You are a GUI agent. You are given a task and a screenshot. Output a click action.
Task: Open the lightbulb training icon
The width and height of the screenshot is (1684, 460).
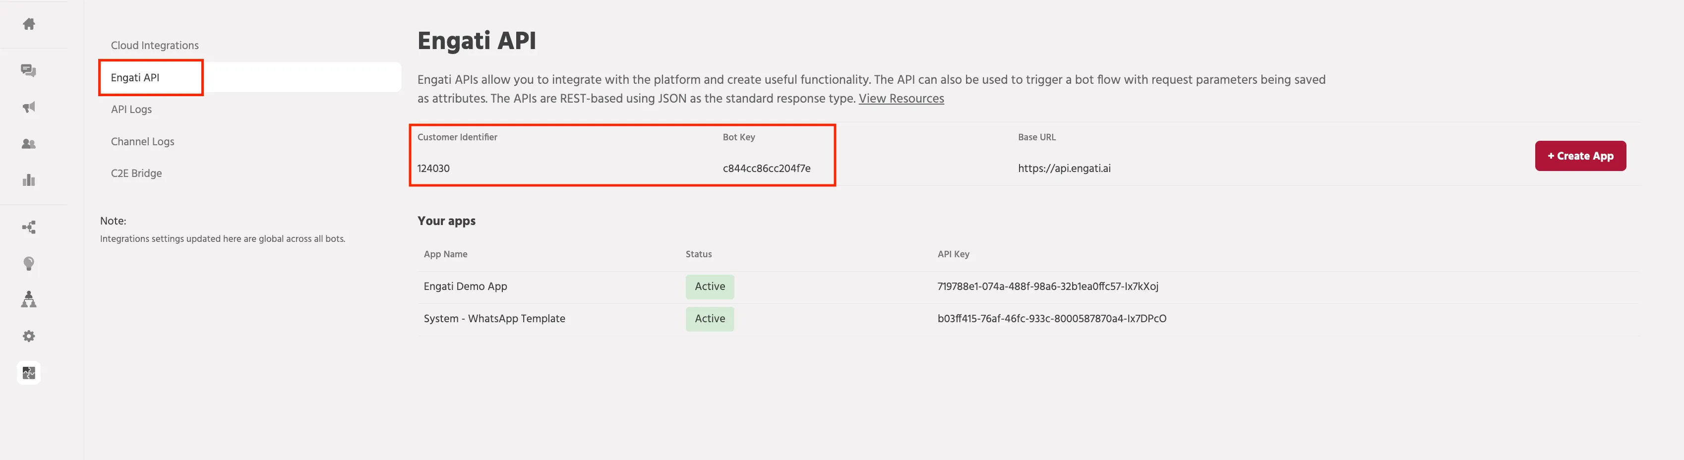click(29, 263)
